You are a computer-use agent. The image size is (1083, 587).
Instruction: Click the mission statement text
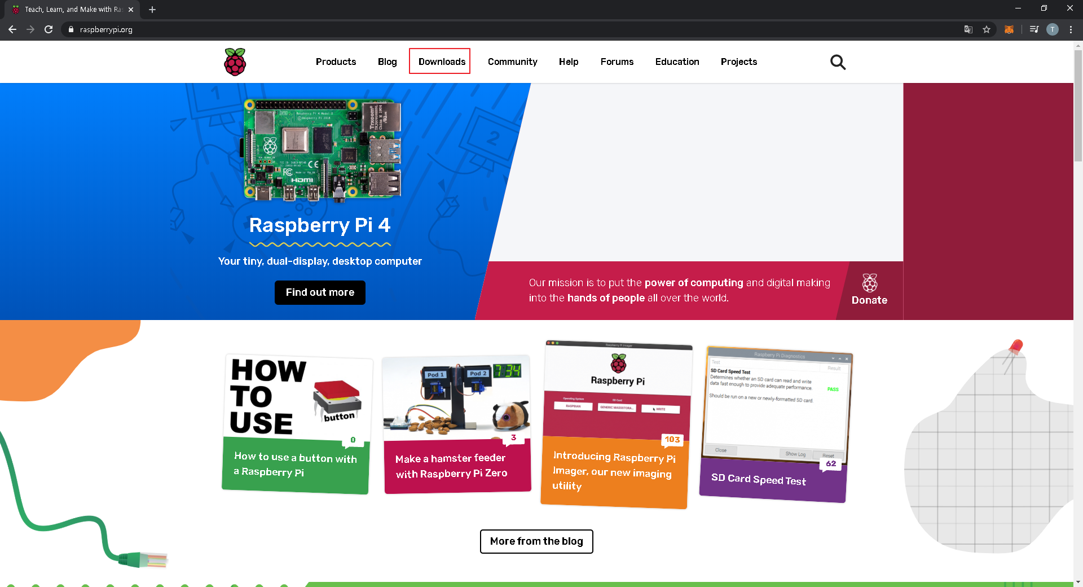(679, 290)
